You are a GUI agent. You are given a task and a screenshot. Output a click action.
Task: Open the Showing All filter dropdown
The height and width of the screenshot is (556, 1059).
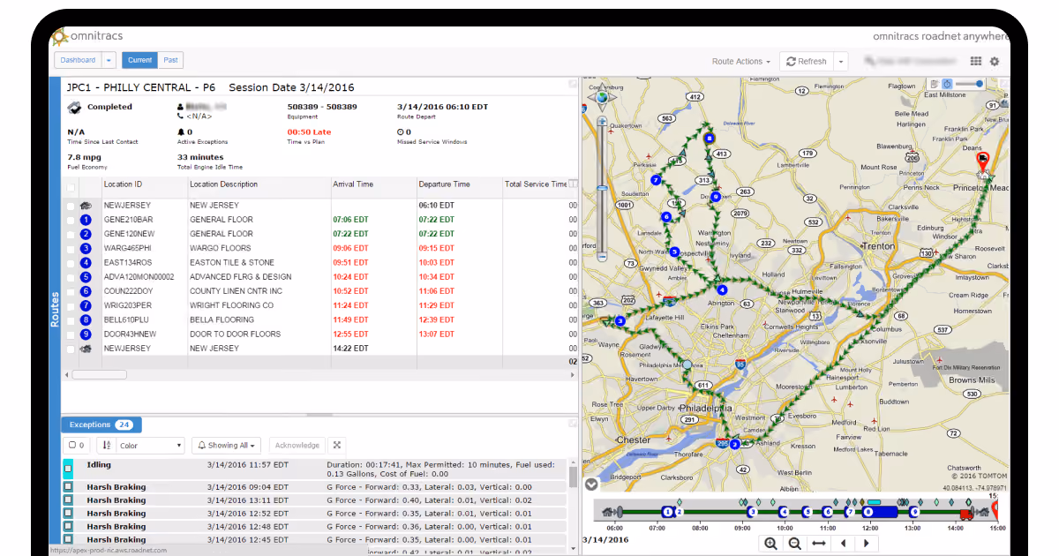(227, 446)
